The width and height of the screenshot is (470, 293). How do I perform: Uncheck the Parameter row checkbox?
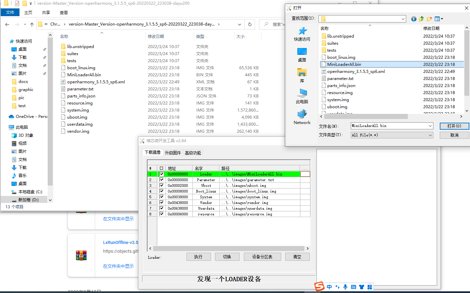(x=162, y=180)
